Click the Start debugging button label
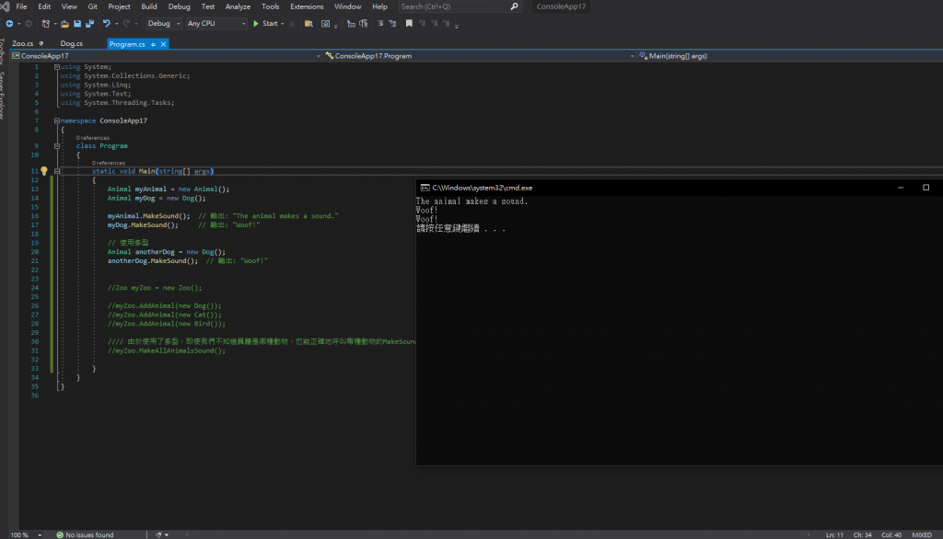The image size is (943, 539). (270, 23)
